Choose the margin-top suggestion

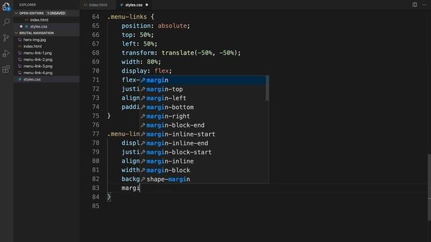click(x=203, y=89)
